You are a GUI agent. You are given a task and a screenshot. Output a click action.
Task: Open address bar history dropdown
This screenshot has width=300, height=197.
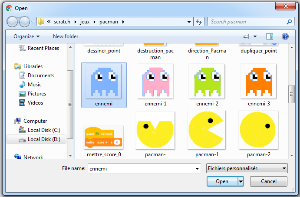tap(189, 22)
